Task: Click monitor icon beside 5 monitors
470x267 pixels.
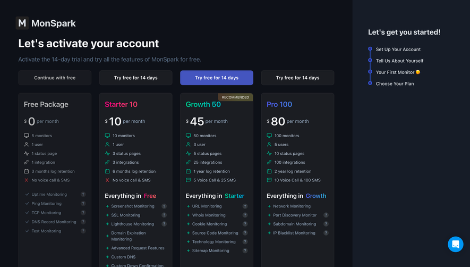Action: [27, 136]
